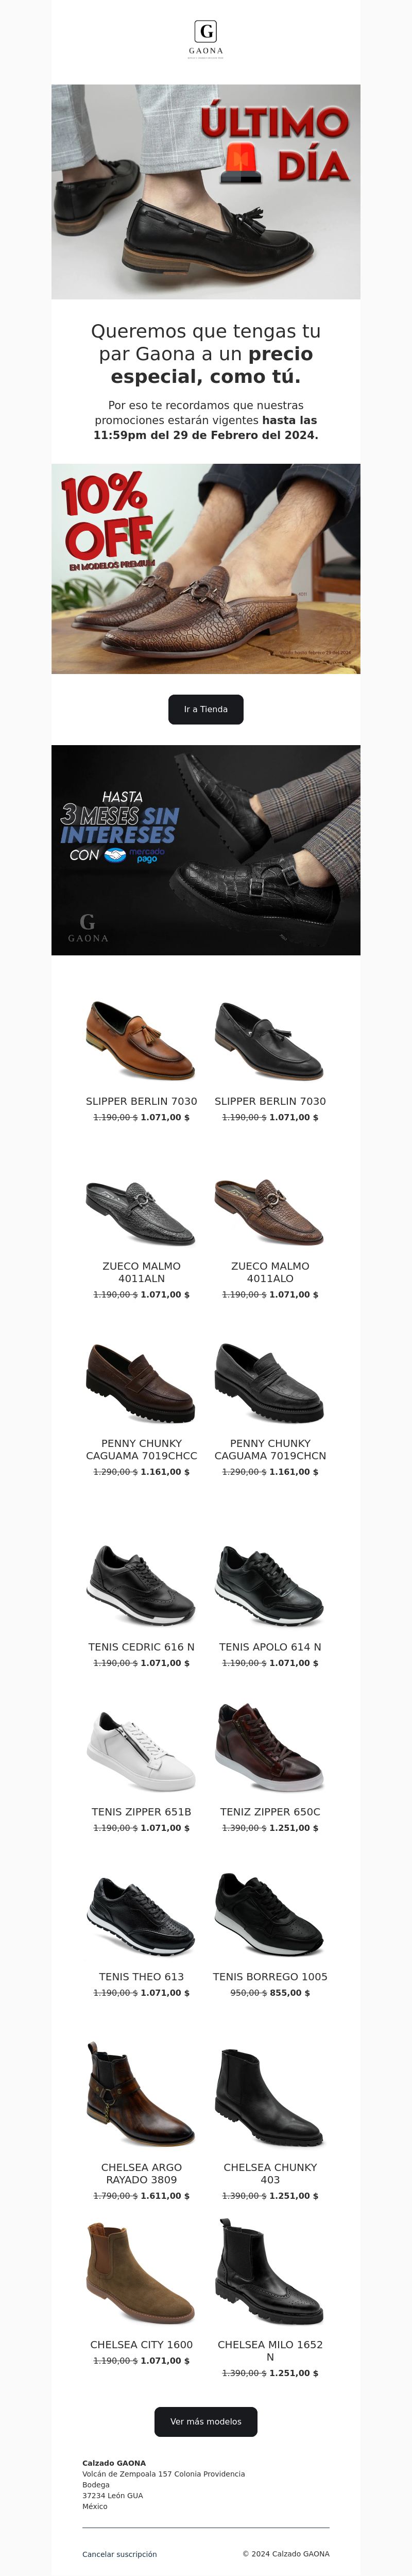Click the Gaona logo at the top
Image resolution: width=412 pixels, height=2576 pixels.
tap(206, 39)
